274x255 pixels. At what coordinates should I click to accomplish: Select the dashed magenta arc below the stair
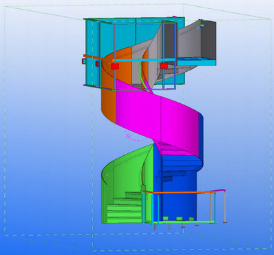point(136,137)
